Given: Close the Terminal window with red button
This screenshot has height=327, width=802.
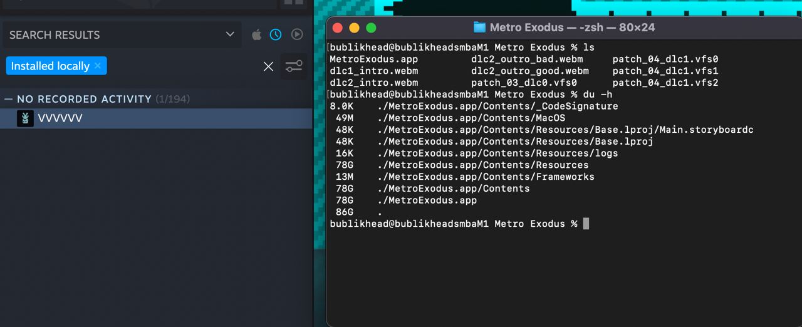Looking at the screenshot, I should (x=338, y=28).
